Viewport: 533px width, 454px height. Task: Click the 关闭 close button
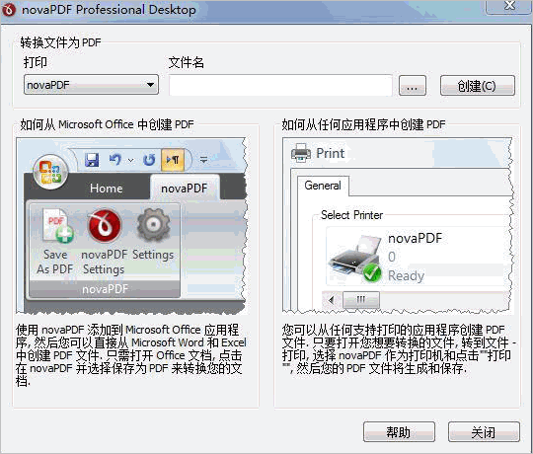click(x=484, y=432)
